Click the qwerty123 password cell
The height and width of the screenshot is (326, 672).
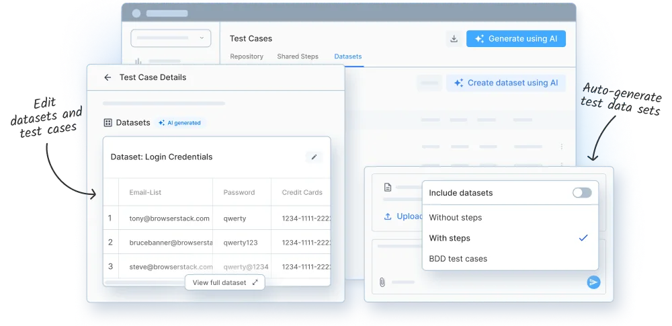pyautogui.click(x=241, y=243)
